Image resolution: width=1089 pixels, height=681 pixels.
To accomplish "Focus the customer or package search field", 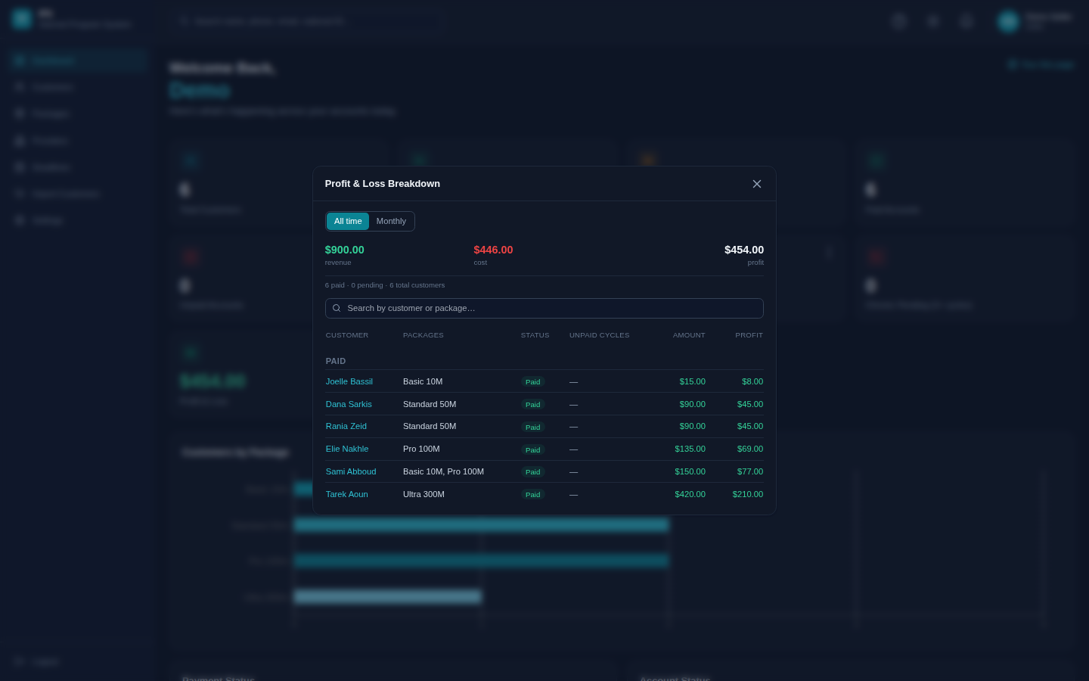I will 544,308.
